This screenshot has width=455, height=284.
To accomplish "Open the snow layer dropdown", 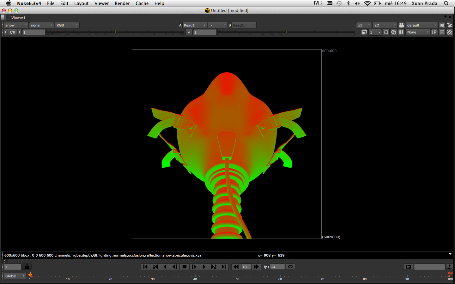I will [x=16, y=25].
